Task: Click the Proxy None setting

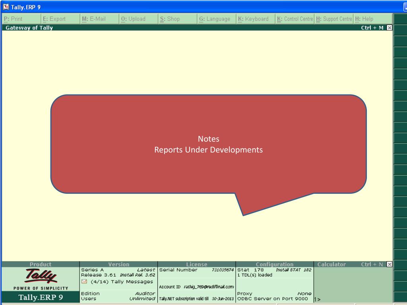Action: point(274,293)
